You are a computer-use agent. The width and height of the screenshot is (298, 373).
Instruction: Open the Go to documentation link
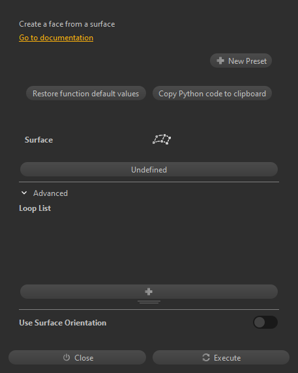pos(56,38)
